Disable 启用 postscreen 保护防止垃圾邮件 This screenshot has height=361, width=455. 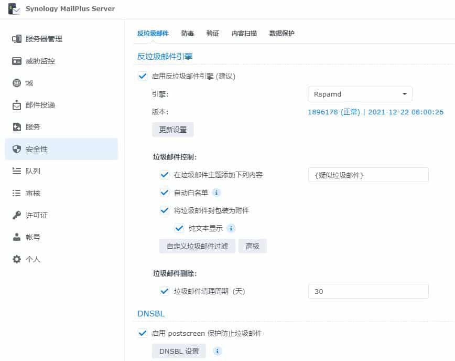(142, 333)
